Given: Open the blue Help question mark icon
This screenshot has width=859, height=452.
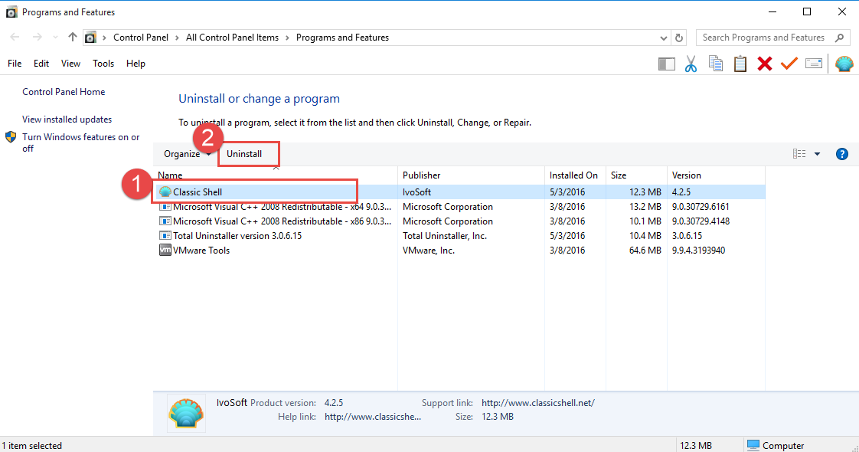Looking at the screenshot, I should [x=842, y=154].
